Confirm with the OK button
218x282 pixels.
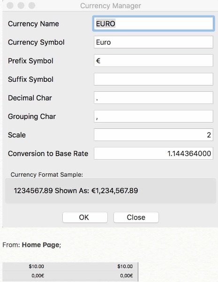[85, 218]
